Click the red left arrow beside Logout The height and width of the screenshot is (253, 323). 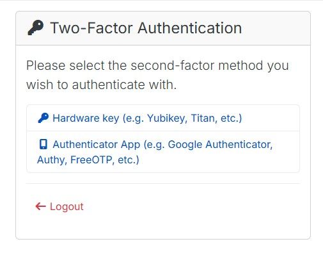(x=40, y=206)
